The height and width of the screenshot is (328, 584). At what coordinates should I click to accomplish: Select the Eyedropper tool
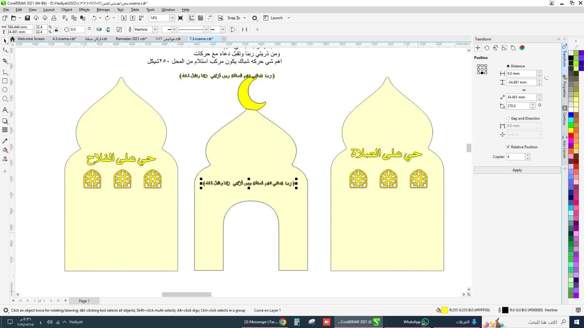click(x=5, y=141)
